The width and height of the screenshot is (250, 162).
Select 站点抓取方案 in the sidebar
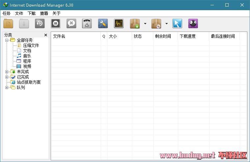[29, 82]
